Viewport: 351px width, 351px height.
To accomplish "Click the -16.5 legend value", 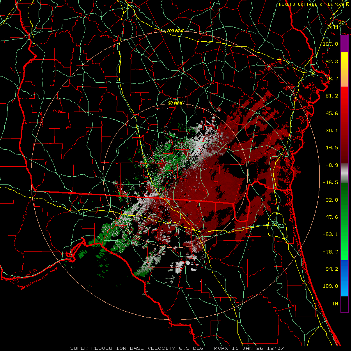I will pos(330,183).
